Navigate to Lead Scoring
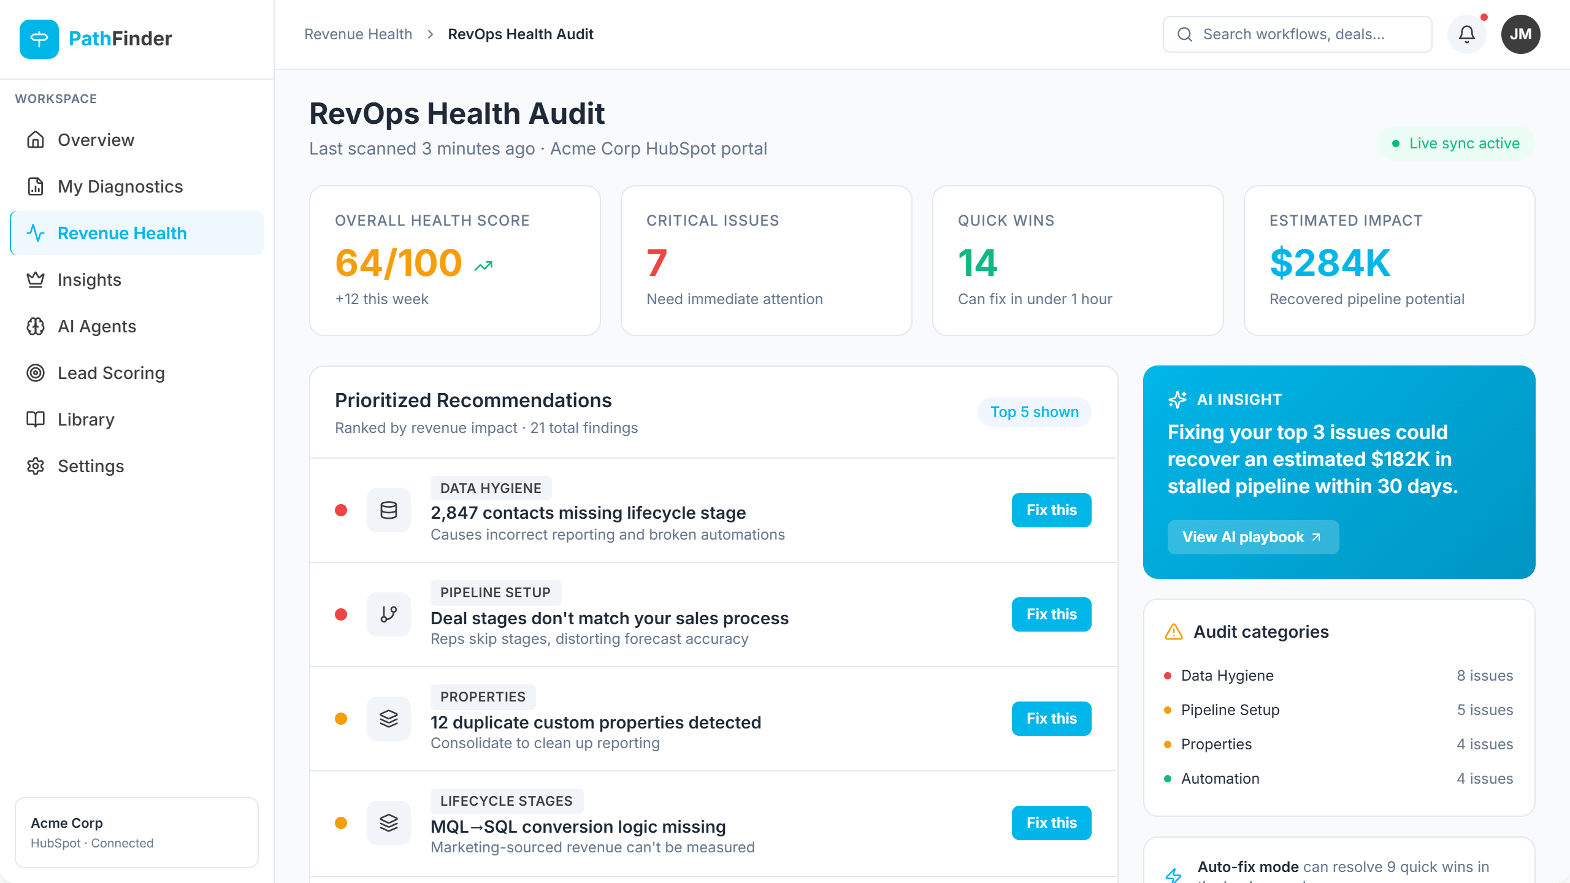Screen dimensions: 1570x883 coord(137,373)
